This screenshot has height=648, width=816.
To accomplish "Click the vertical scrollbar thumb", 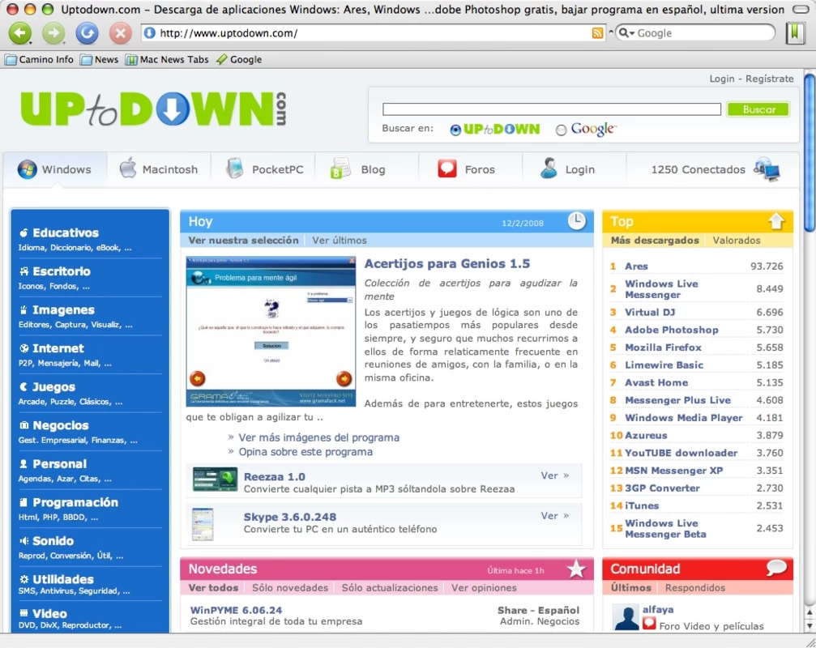I will coord(810,153).
